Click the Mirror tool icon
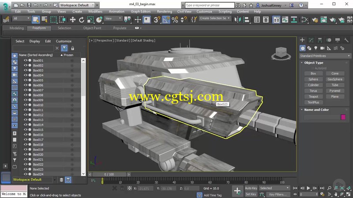 point(237,20)
